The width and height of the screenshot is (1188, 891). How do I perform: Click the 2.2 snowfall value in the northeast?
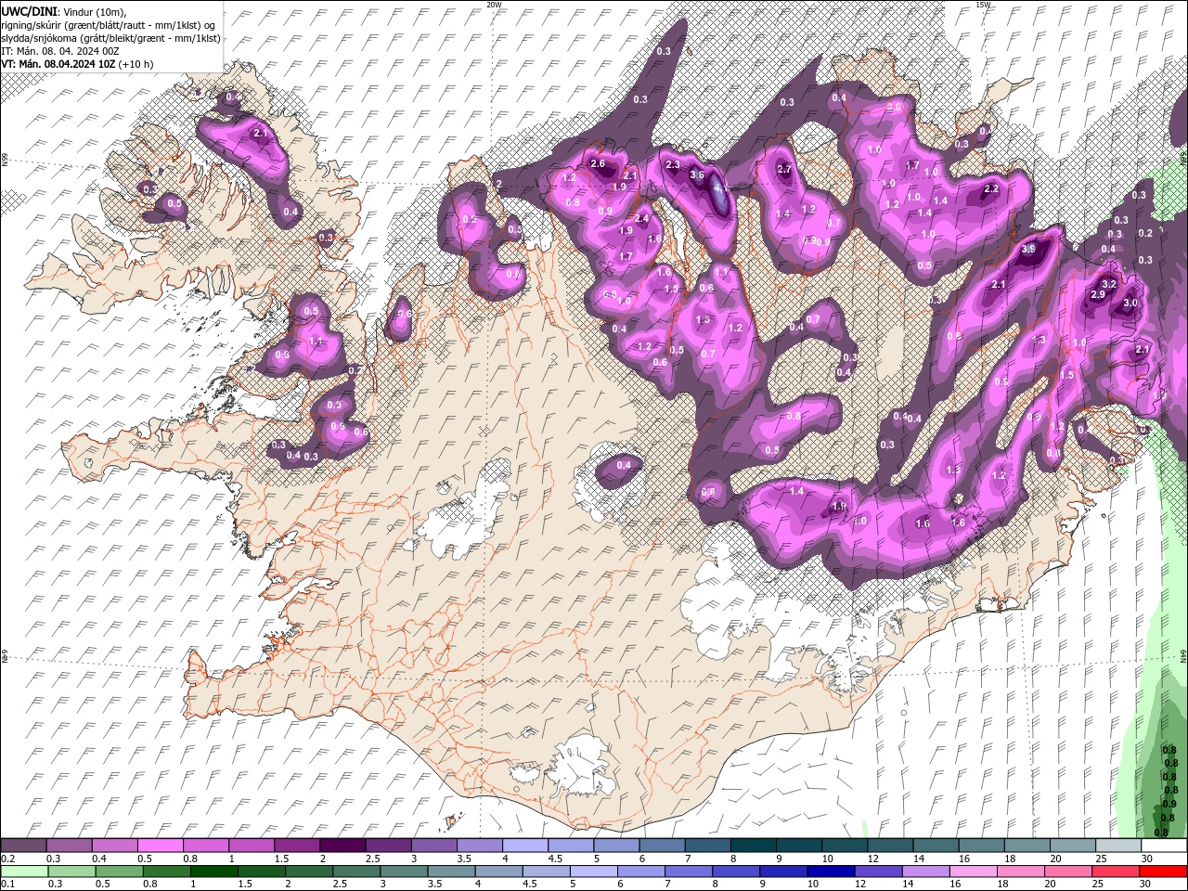[991, 189]
